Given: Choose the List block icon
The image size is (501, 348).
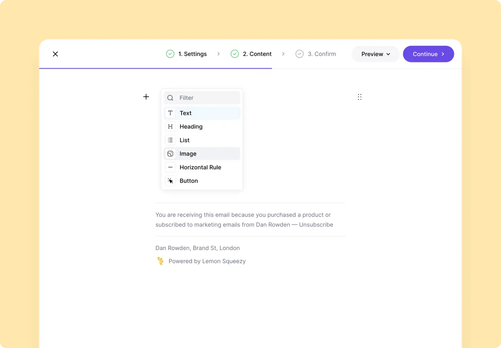Looking at the screenshot, I should (170, 140).
